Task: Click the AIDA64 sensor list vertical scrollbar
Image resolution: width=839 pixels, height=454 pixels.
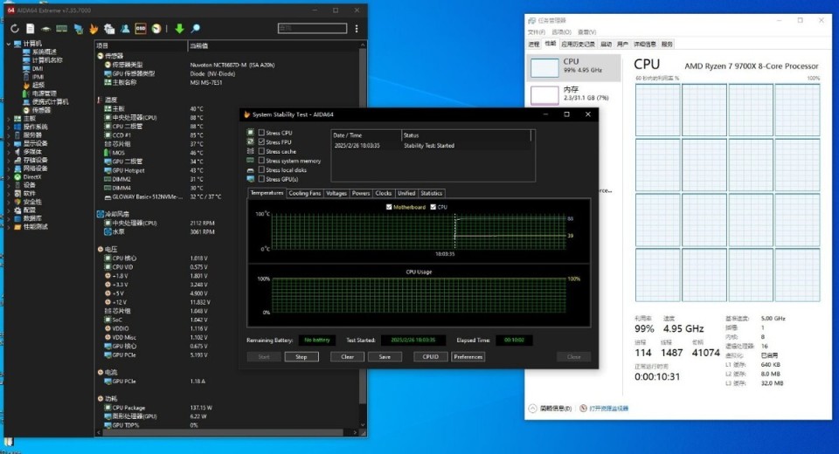Action: click(363, 235)
